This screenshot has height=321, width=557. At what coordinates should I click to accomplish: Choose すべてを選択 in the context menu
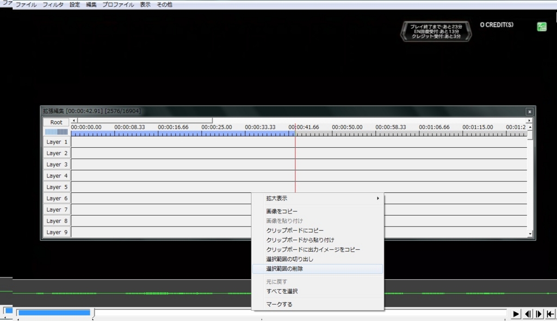point(317,291)
